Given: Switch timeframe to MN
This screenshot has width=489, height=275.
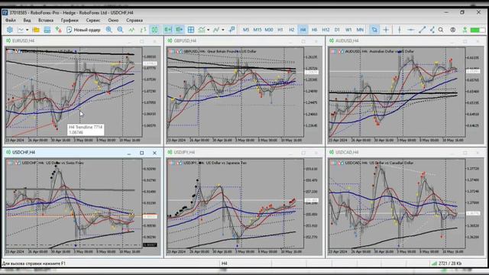Looking at the screenshot, I should coord(360,30).
